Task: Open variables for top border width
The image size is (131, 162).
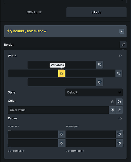Action: click(100, 65)
